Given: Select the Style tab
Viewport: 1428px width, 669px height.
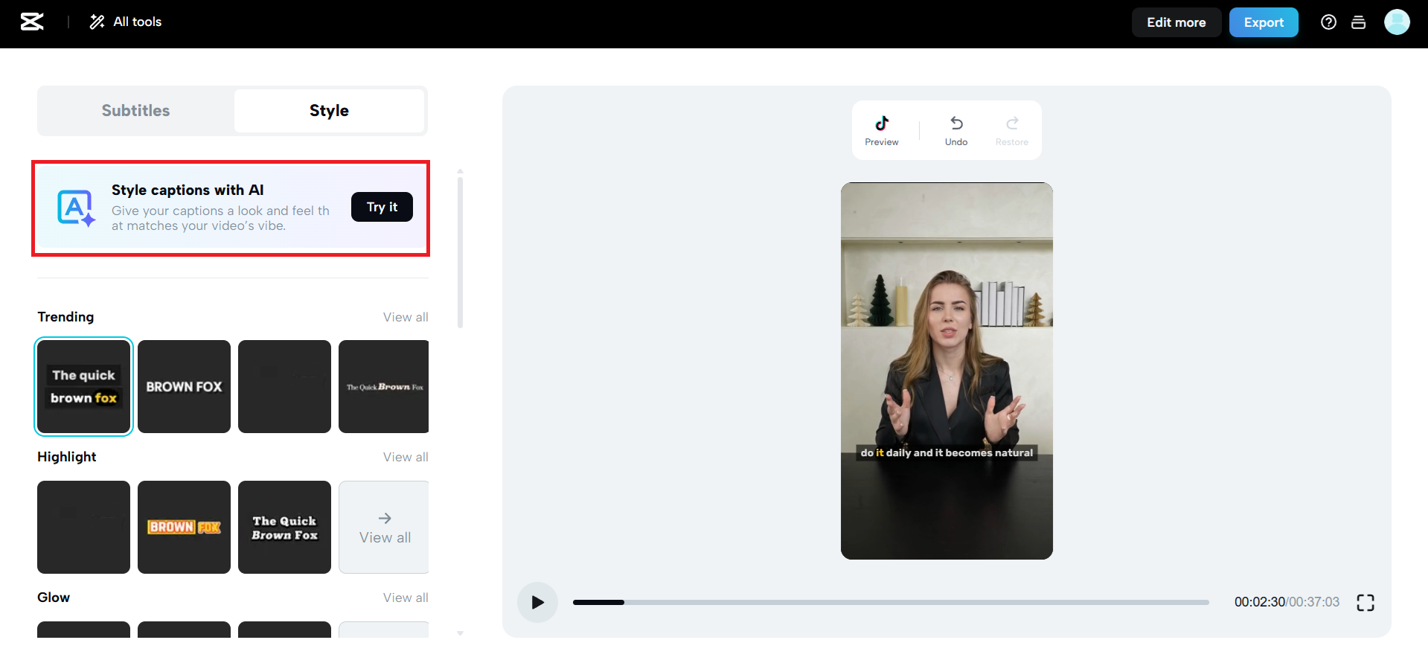Looking at the screenshot, I should click(x=329, y=111).
